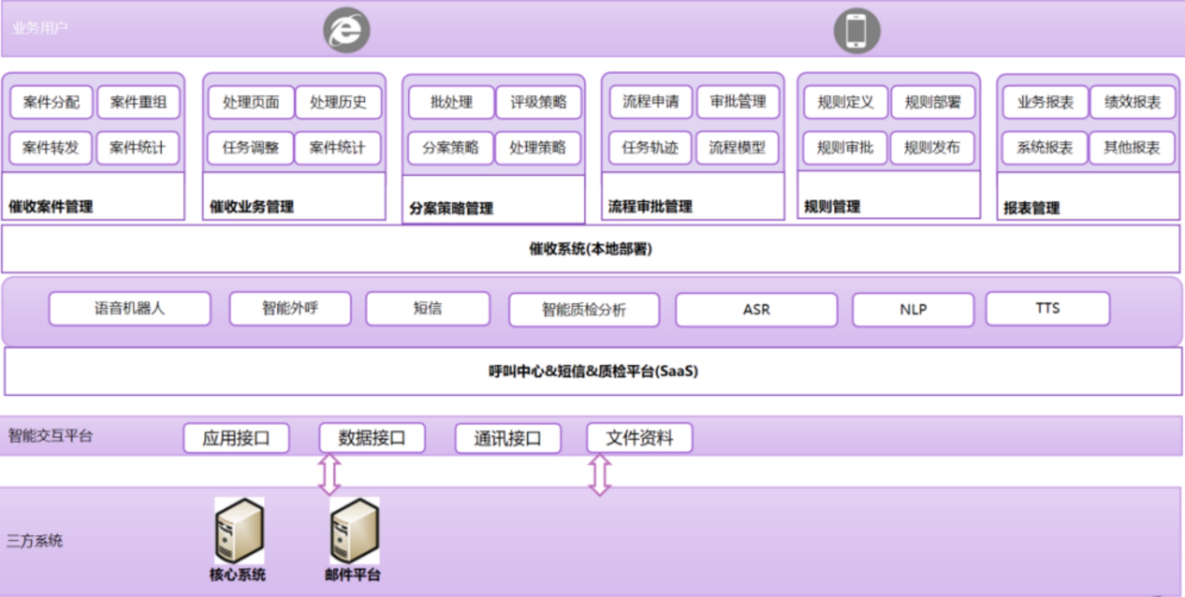Screen dimensions: 1185x597
Task: Click the 处理历史 box
Action: pos(338,102)
